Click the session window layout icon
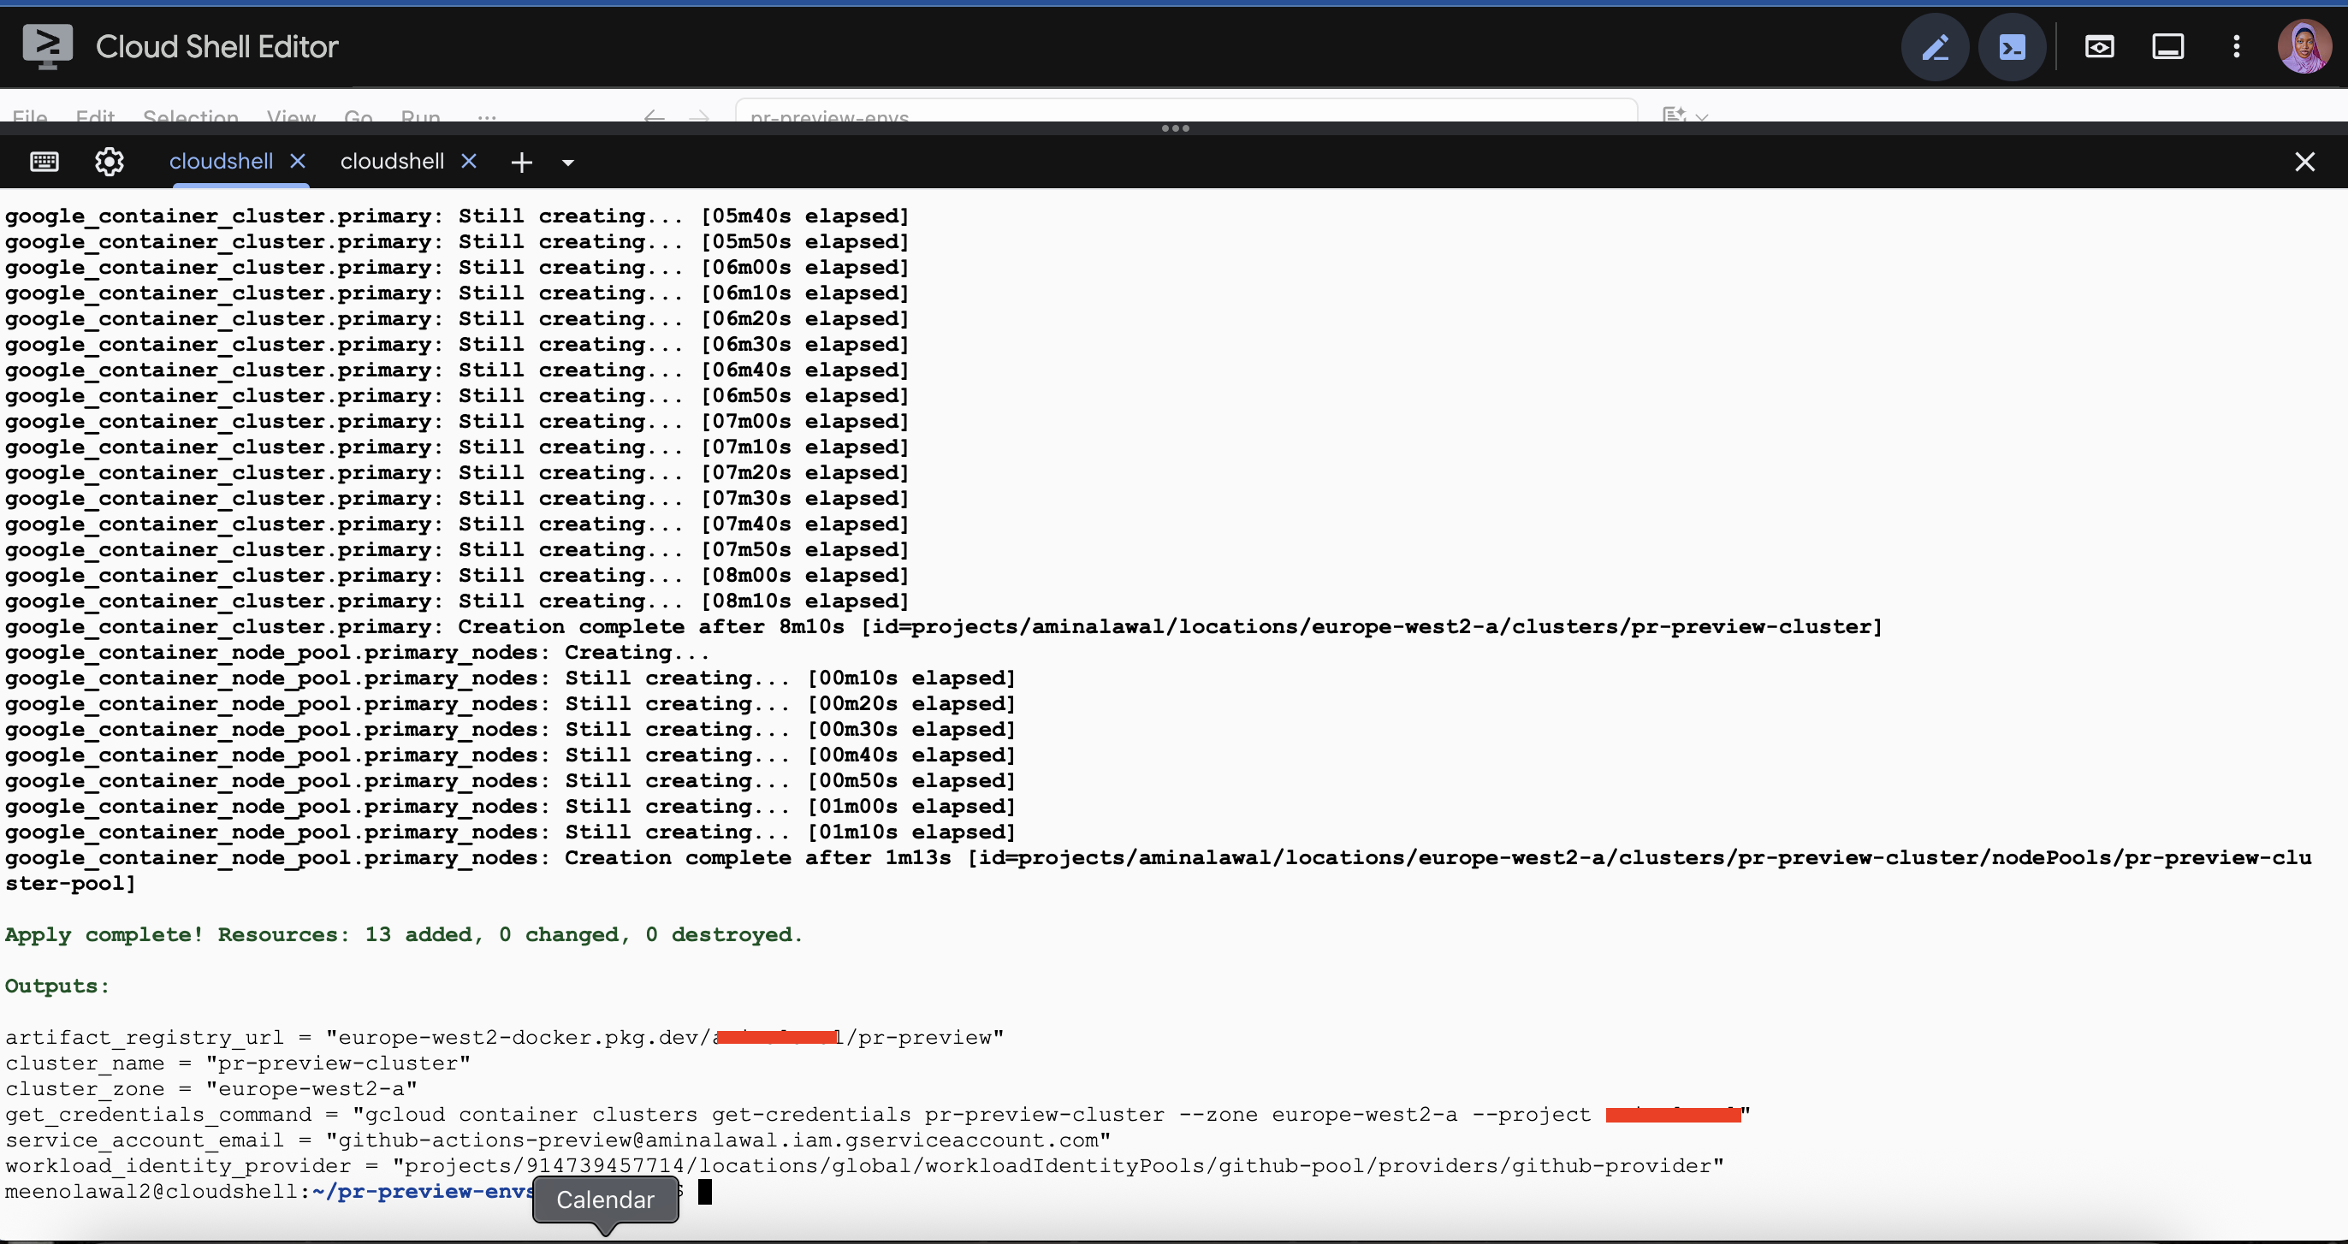 click(x=2167, y=46)
